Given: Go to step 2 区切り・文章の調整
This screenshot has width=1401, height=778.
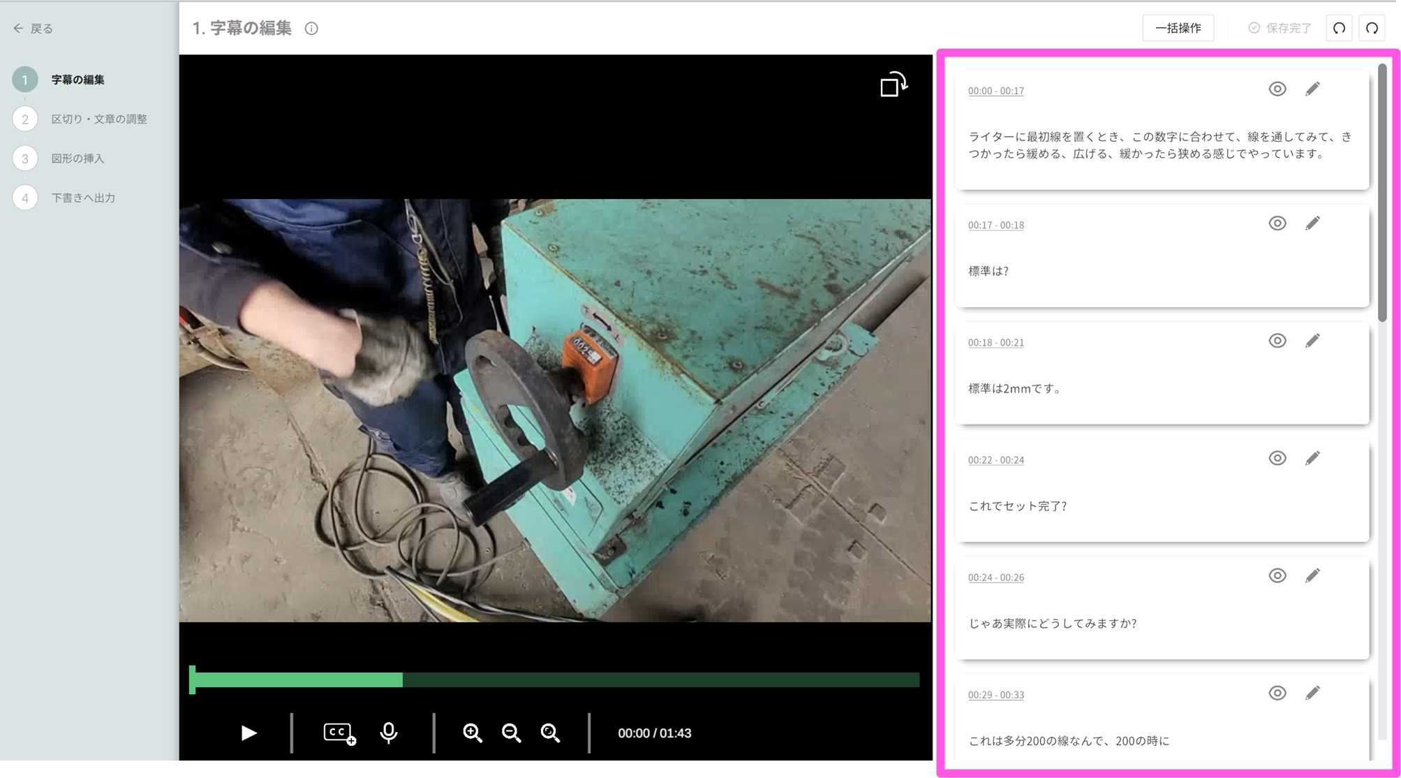Looking at the screenshot, I should pos(98,119).
